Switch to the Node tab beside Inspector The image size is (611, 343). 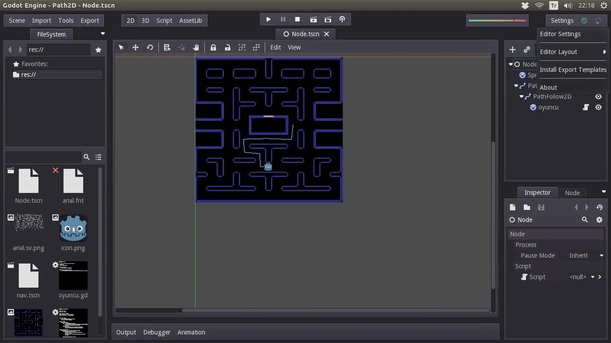[x=572, y=193]
